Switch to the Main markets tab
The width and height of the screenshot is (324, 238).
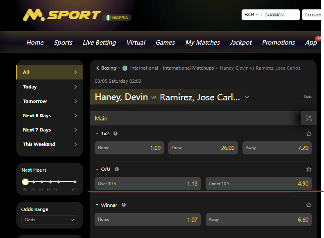(x=101, y=118)
